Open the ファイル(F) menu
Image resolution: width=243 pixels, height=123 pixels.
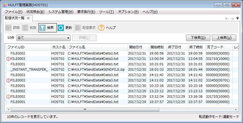[x=14, y=12]
